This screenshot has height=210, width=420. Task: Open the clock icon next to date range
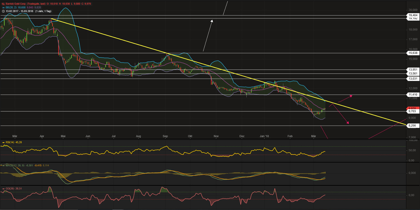(3, 11)
